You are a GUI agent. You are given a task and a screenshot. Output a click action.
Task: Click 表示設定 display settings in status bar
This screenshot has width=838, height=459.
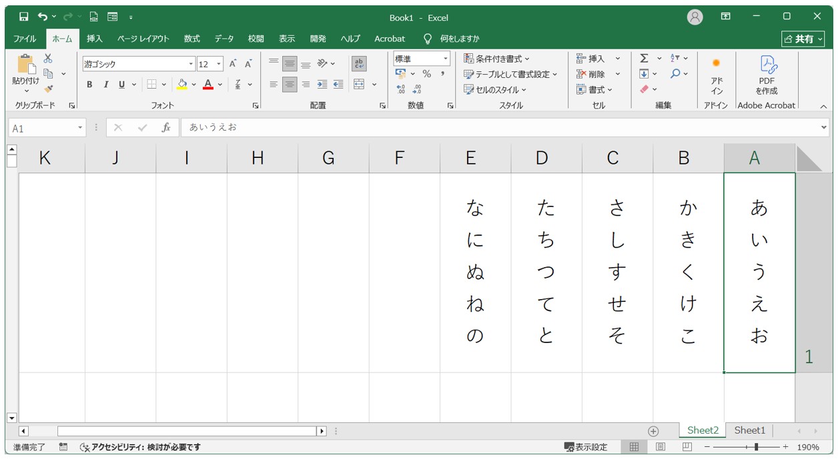point(586,447)
